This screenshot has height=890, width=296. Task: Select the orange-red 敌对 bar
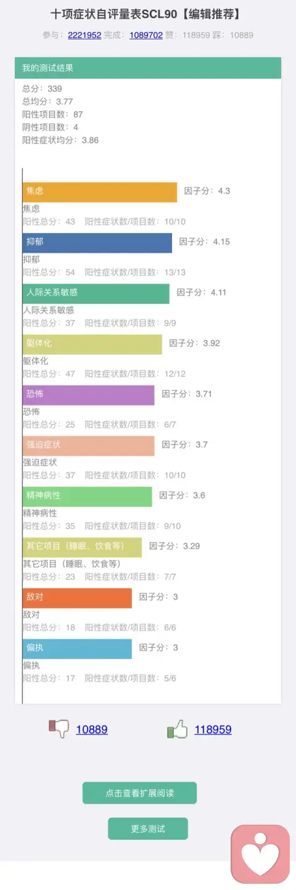(x=77, y=598)
